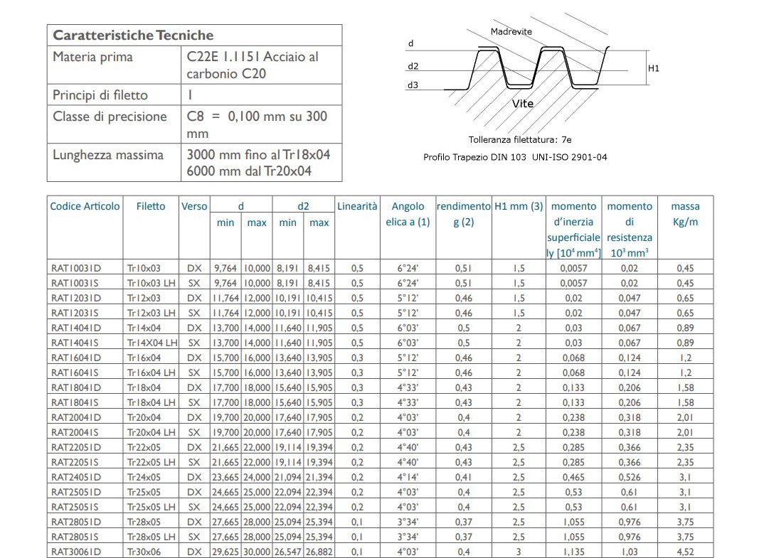Image resolution: width=759 pixels, height=558 pixels.
Task: Click the H1 dimension label in diagram
Action: tap(654, 68)
